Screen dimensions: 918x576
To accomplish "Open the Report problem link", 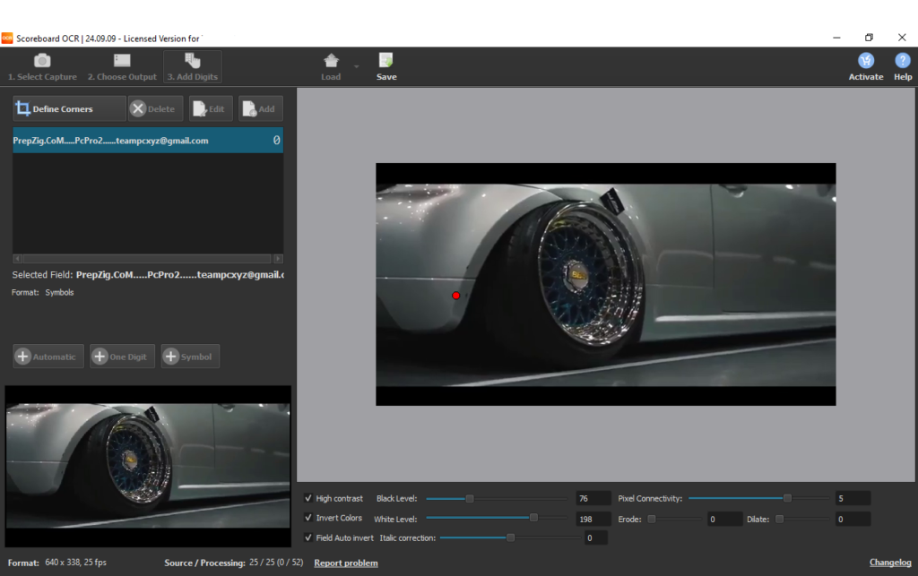I will 345,563.
